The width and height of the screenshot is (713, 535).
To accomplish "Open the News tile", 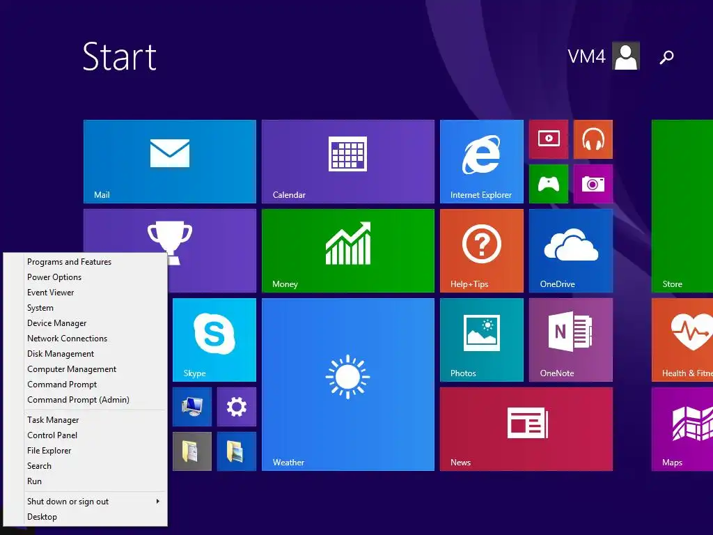I will pos(526,429).
